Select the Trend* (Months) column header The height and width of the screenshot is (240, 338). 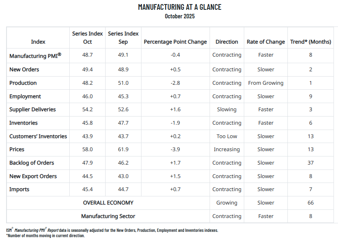pyautogui.click(x=311, y=42)
